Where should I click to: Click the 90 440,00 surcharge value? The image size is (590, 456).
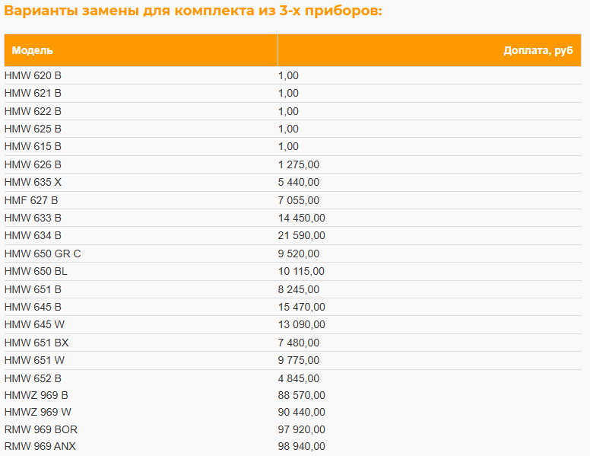301,413
